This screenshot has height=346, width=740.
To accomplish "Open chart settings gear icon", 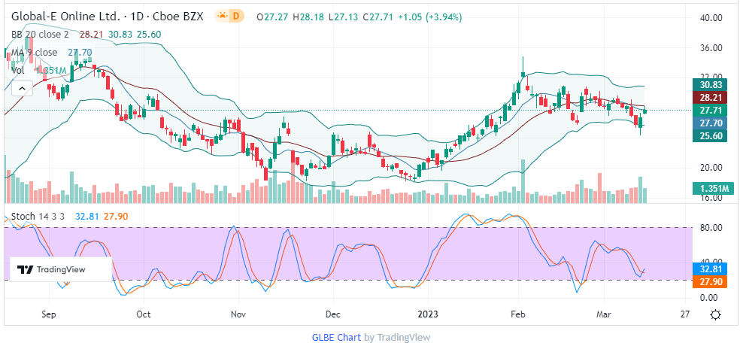I will click(717, 314).
